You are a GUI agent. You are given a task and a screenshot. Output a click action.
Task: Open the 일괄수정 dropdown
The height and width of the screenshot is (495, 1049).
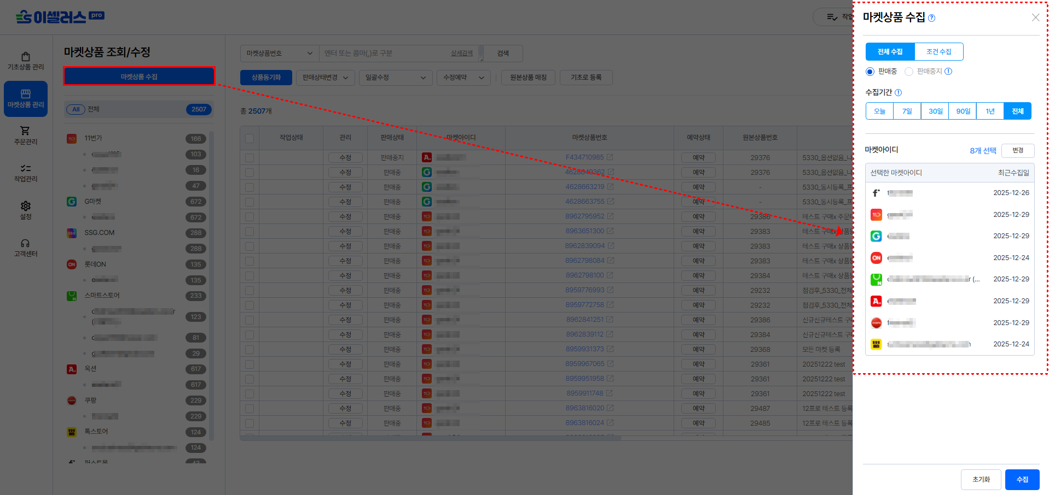(396, 78)
